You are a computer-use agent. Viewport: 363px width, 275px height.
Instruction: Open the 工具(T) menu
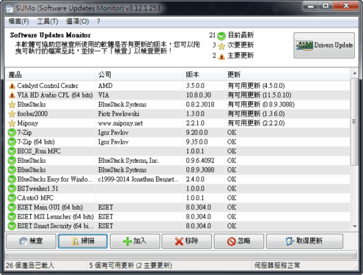click(47, 21)
